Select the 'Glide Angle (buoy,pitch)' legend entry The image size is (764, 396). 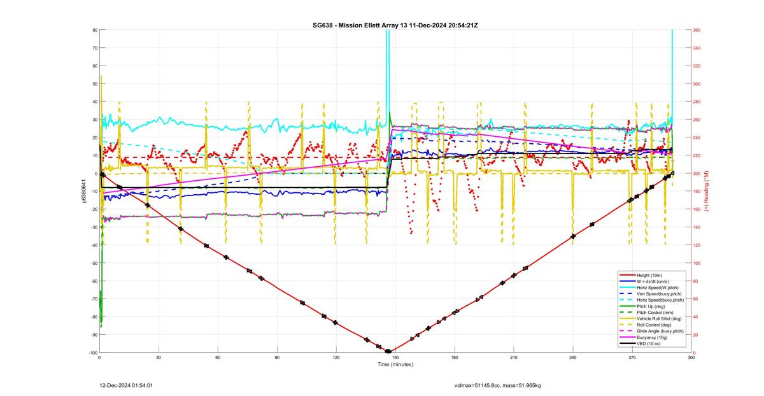pyautogui.click(x=651, y=331)
